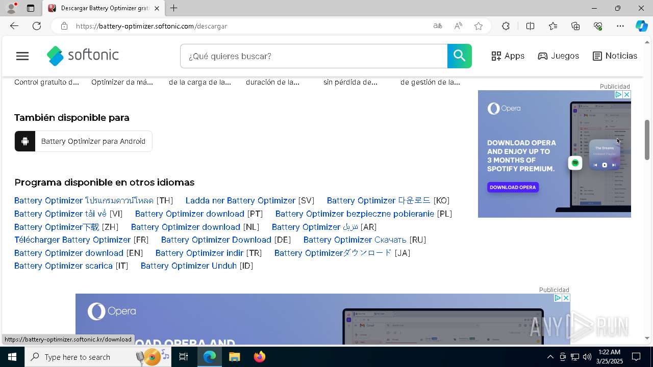
Task: Click the vertical page scrollbar thumb
Action: [x=647, y=140]
